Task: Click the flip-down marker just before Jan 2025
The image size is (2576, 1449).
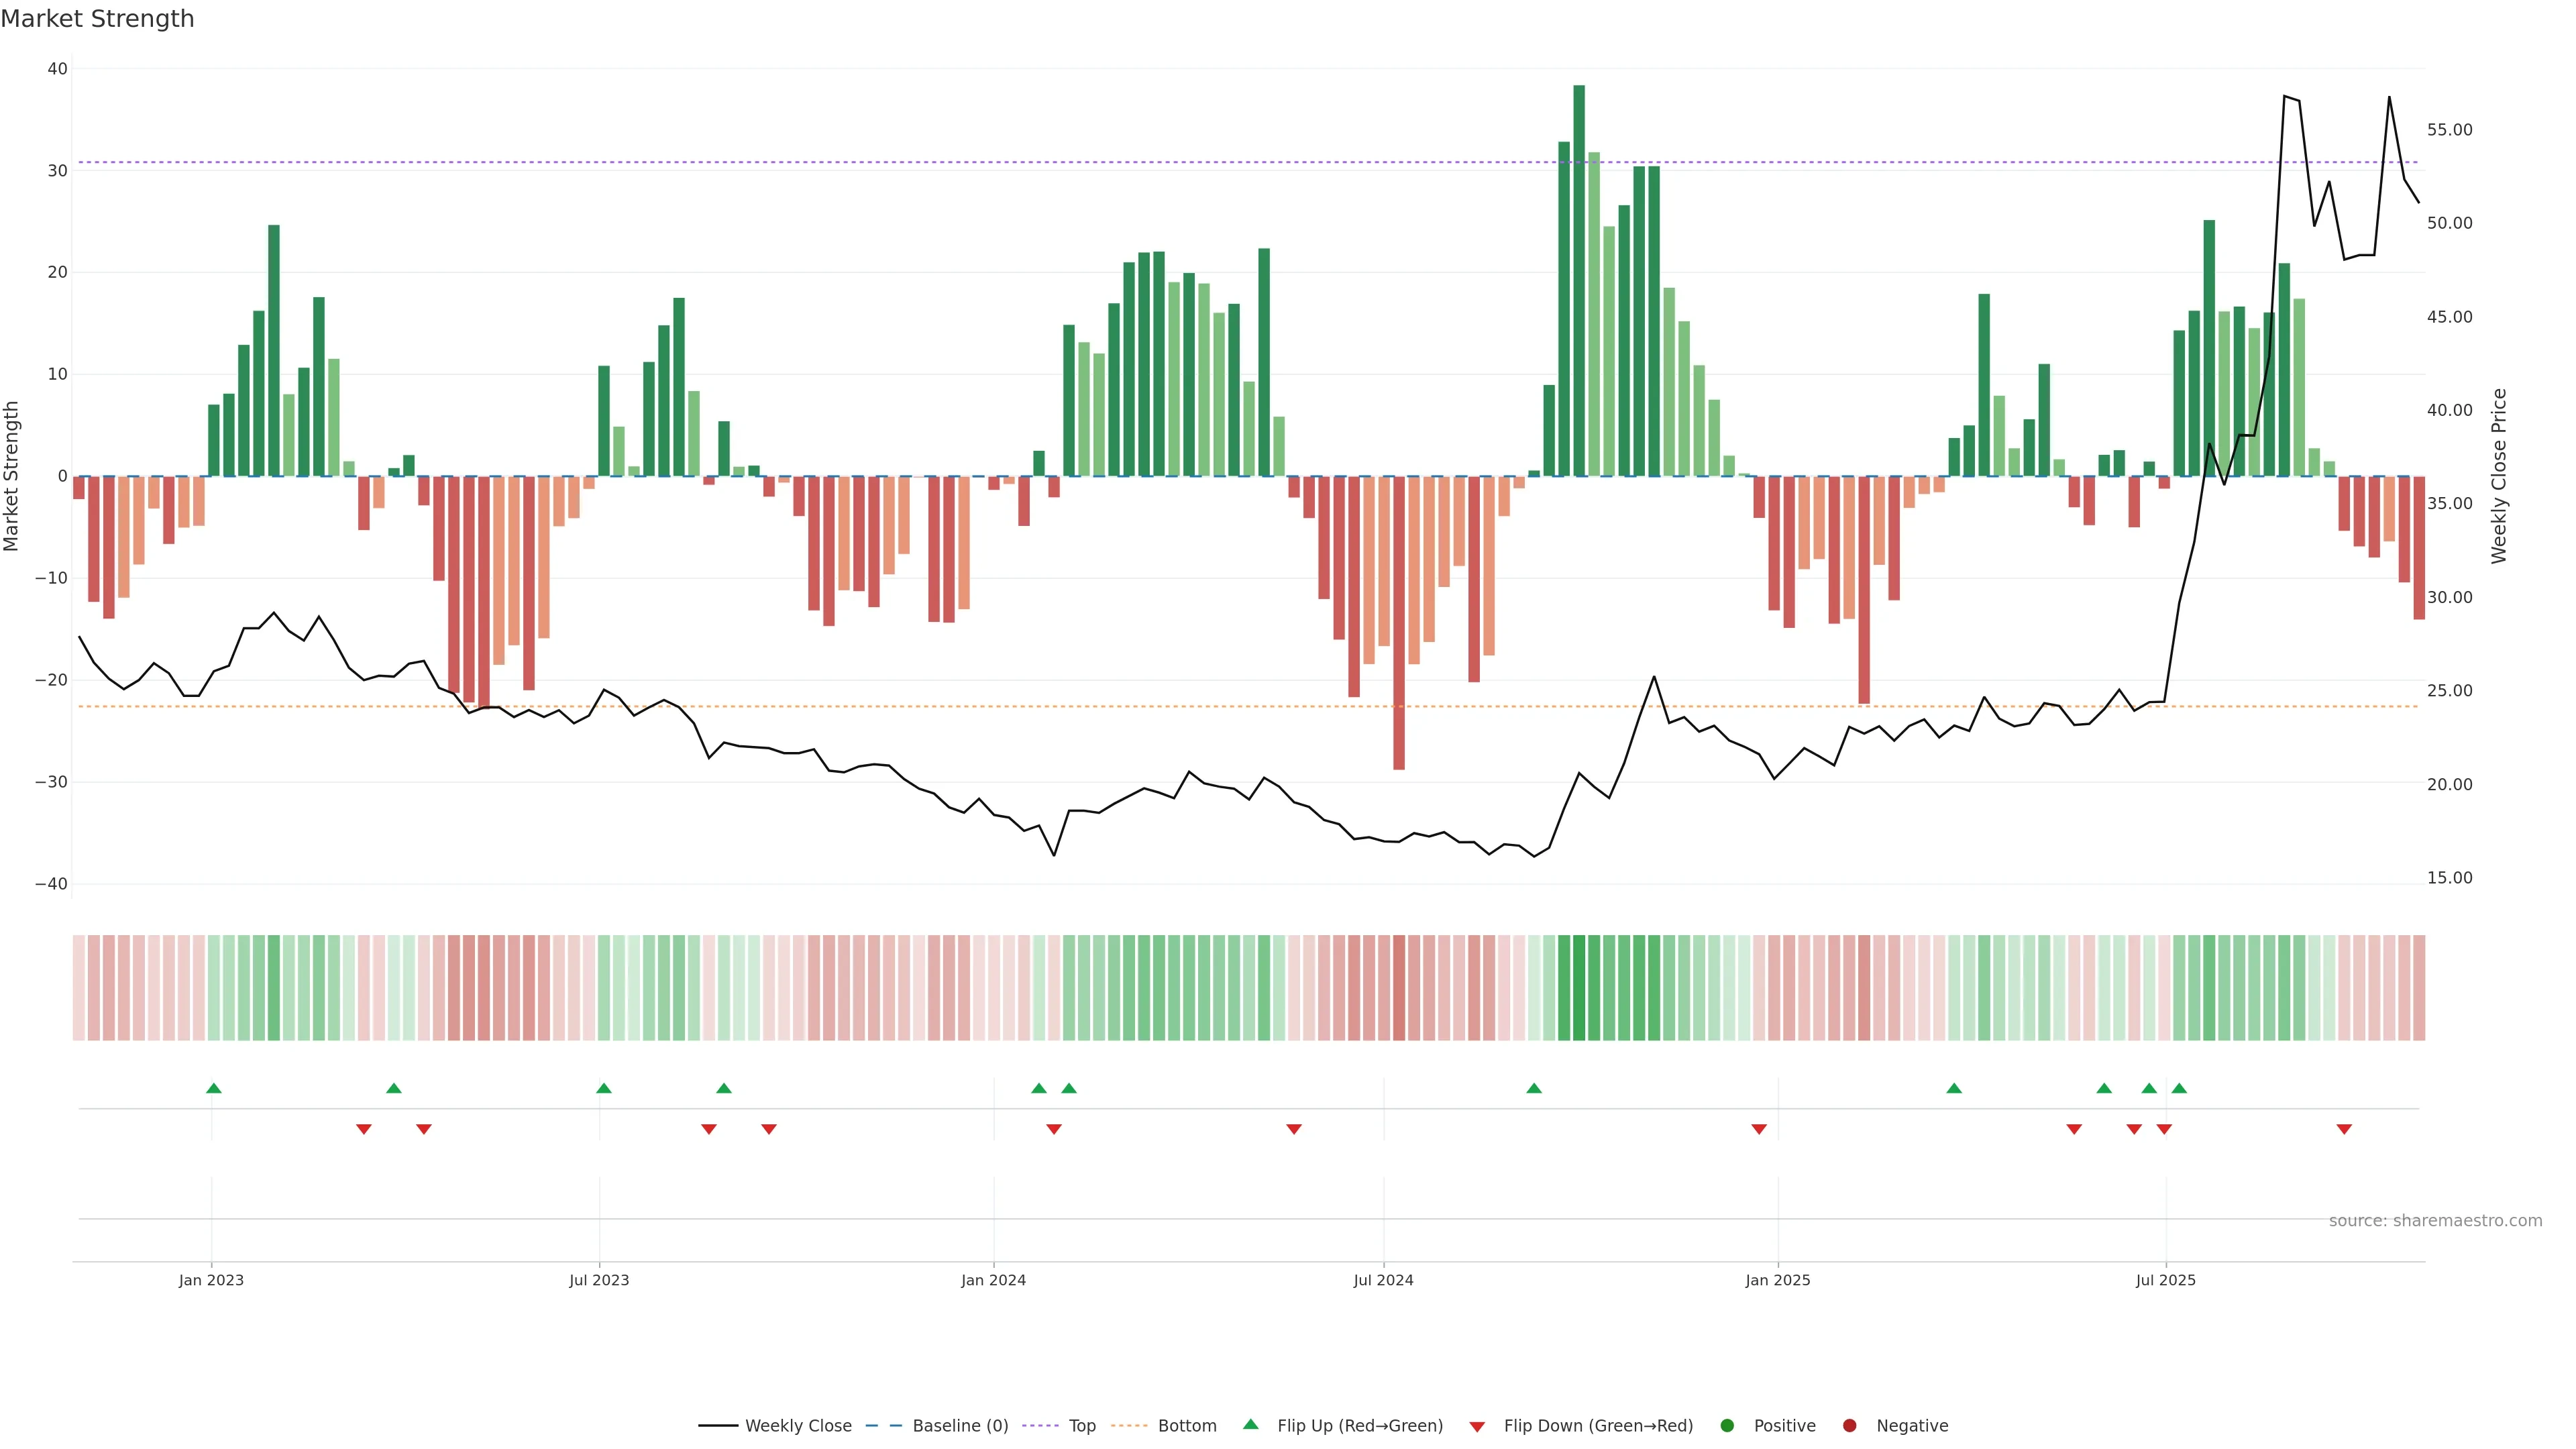Action: (x=1759, y=1129)
